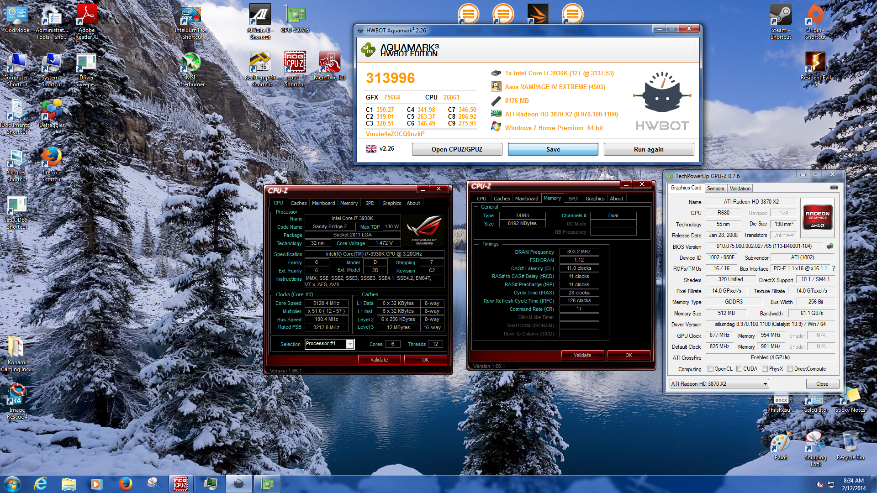Click Asus RAMPAGE IV EXTREME text in Aquamark
Screen dimensions: 877x493
(555, 87)
